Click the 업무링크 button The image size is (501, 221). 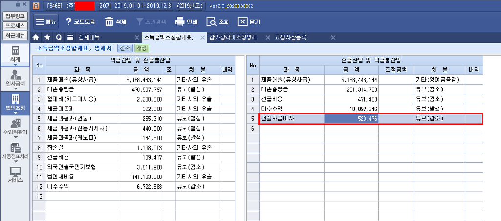(15, 16)
